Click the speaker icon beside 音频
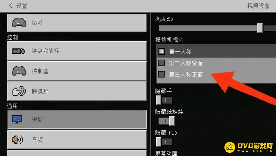The height and width of the screenshot is (156, 276). click(17, 139)
